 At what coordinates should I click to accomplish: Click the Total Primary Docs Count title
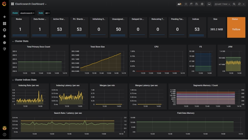pyautogui.click(x=38, y=47)
